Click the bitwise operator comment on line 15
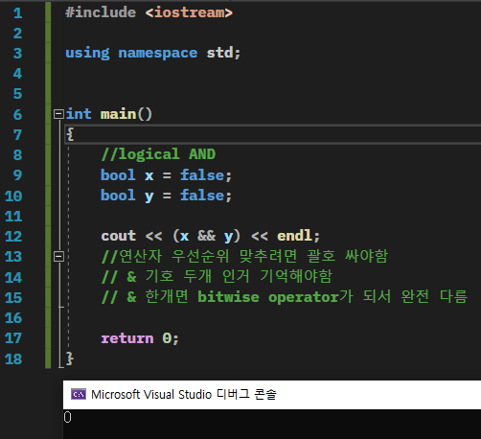 click(x=285, y=297)
